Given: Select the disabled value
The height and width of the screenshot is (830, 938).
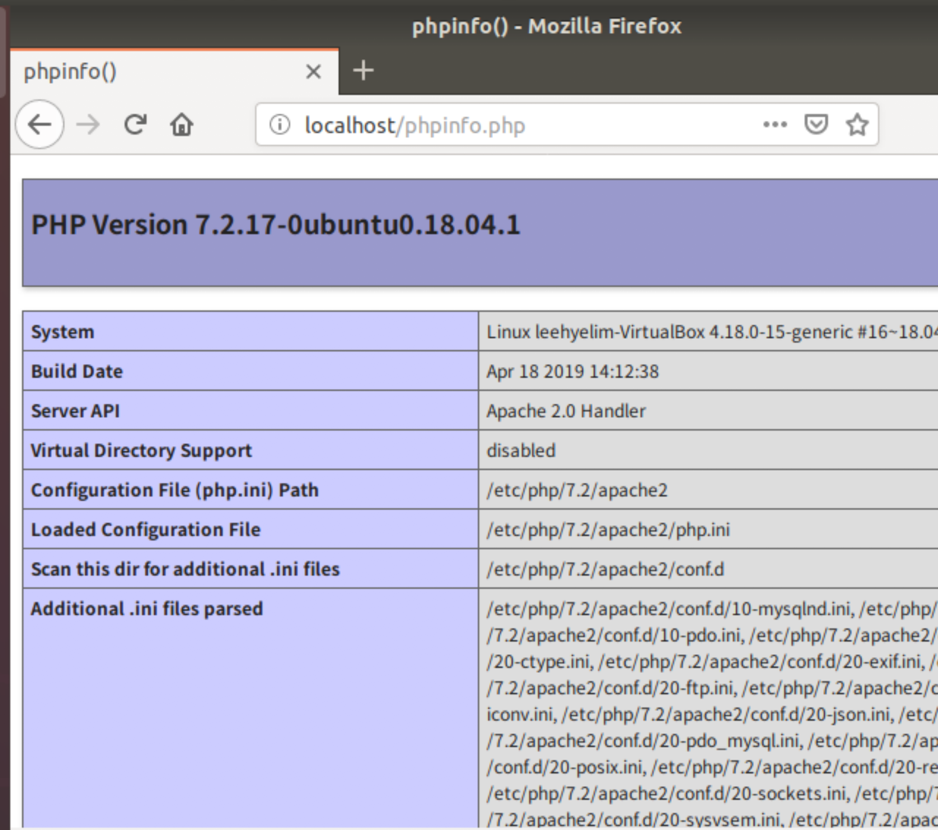Looking at the screenshot, I should (521, 451).
